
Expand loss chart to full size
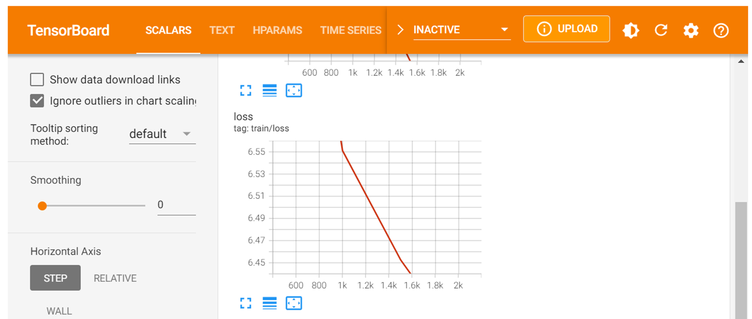[246, 303]
